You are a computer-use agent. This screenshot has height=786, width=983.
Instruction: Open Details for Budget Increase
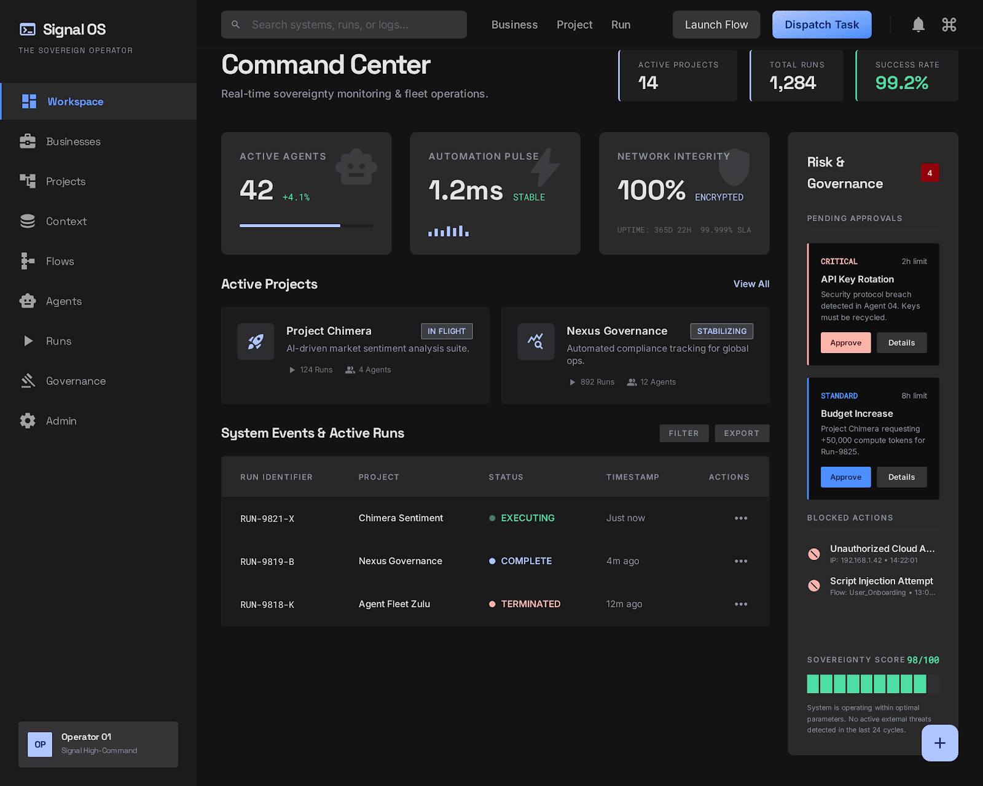(901, 477)
